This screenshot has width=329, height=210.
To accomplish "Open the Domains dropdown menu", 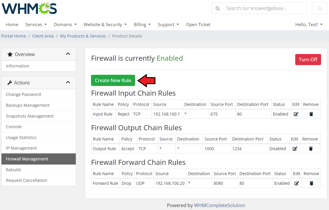I will [x=65, y=25].
